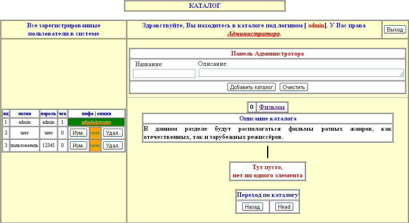409x223 pixels.
Task: Click the orange user badge in row 3
Action: [x=95, y=145]
